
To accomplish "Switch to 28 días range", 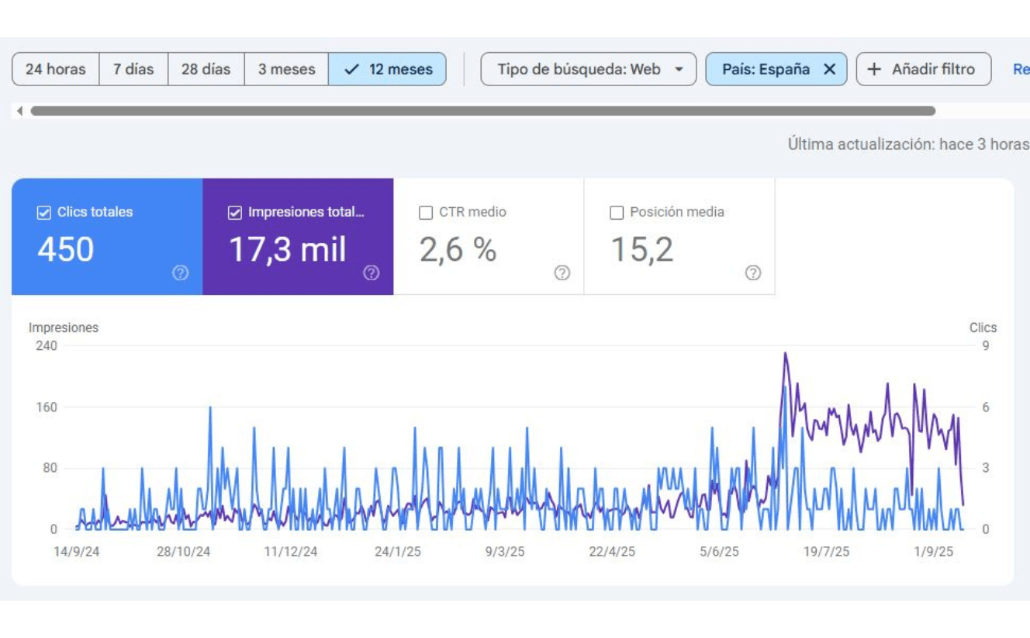I will click(x=206, y=69).
